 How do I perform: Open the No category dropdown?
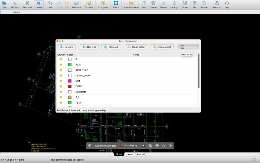[132, 145]
